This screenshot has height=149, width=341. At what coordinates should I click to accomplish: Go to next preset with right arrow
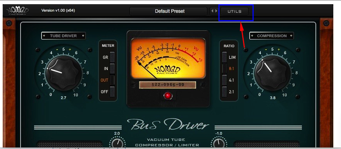coord(216,11)
